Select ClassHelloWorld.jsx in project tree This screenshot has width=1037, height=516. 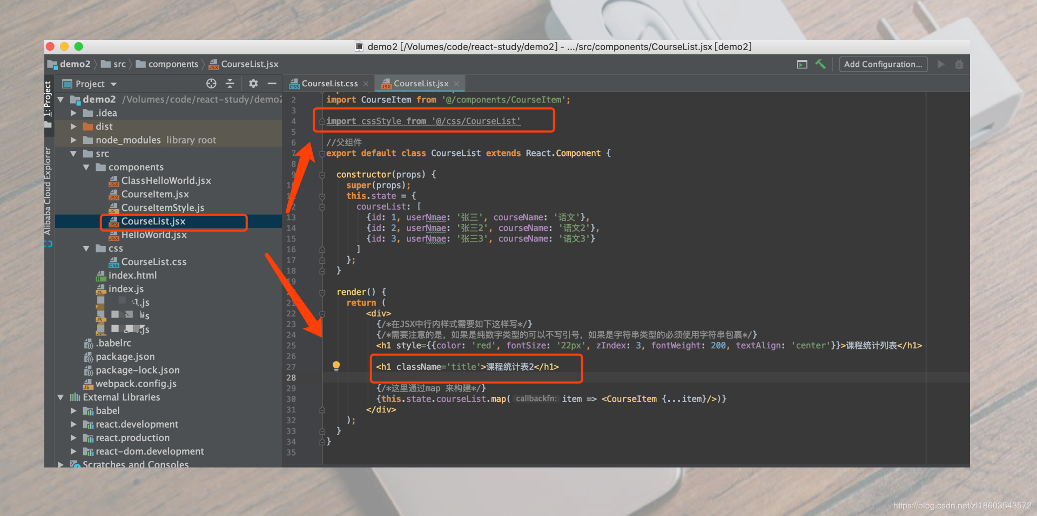tap(166, 181)
